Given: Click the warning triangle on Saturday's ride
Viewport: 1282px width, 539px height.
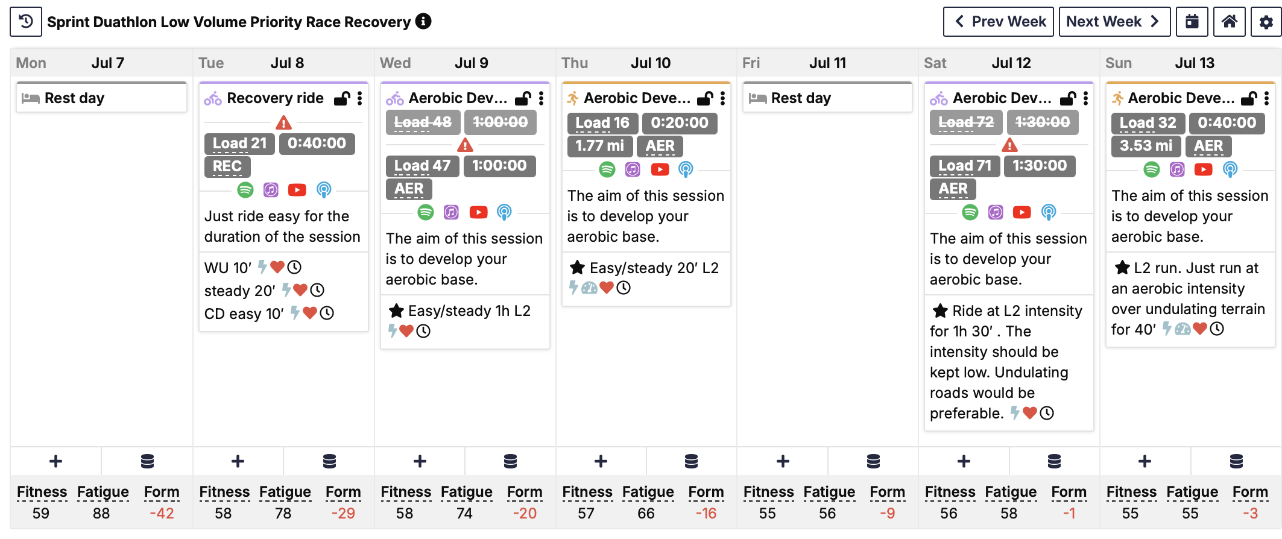Looking at the screenshot, I should coord(1009,145).
